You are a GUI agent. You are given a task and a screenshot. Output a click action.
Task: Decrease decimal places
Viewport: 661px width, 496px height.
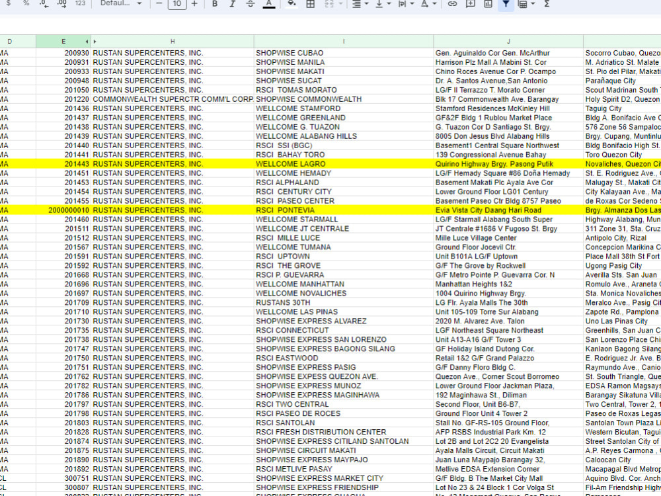[44, 4]
